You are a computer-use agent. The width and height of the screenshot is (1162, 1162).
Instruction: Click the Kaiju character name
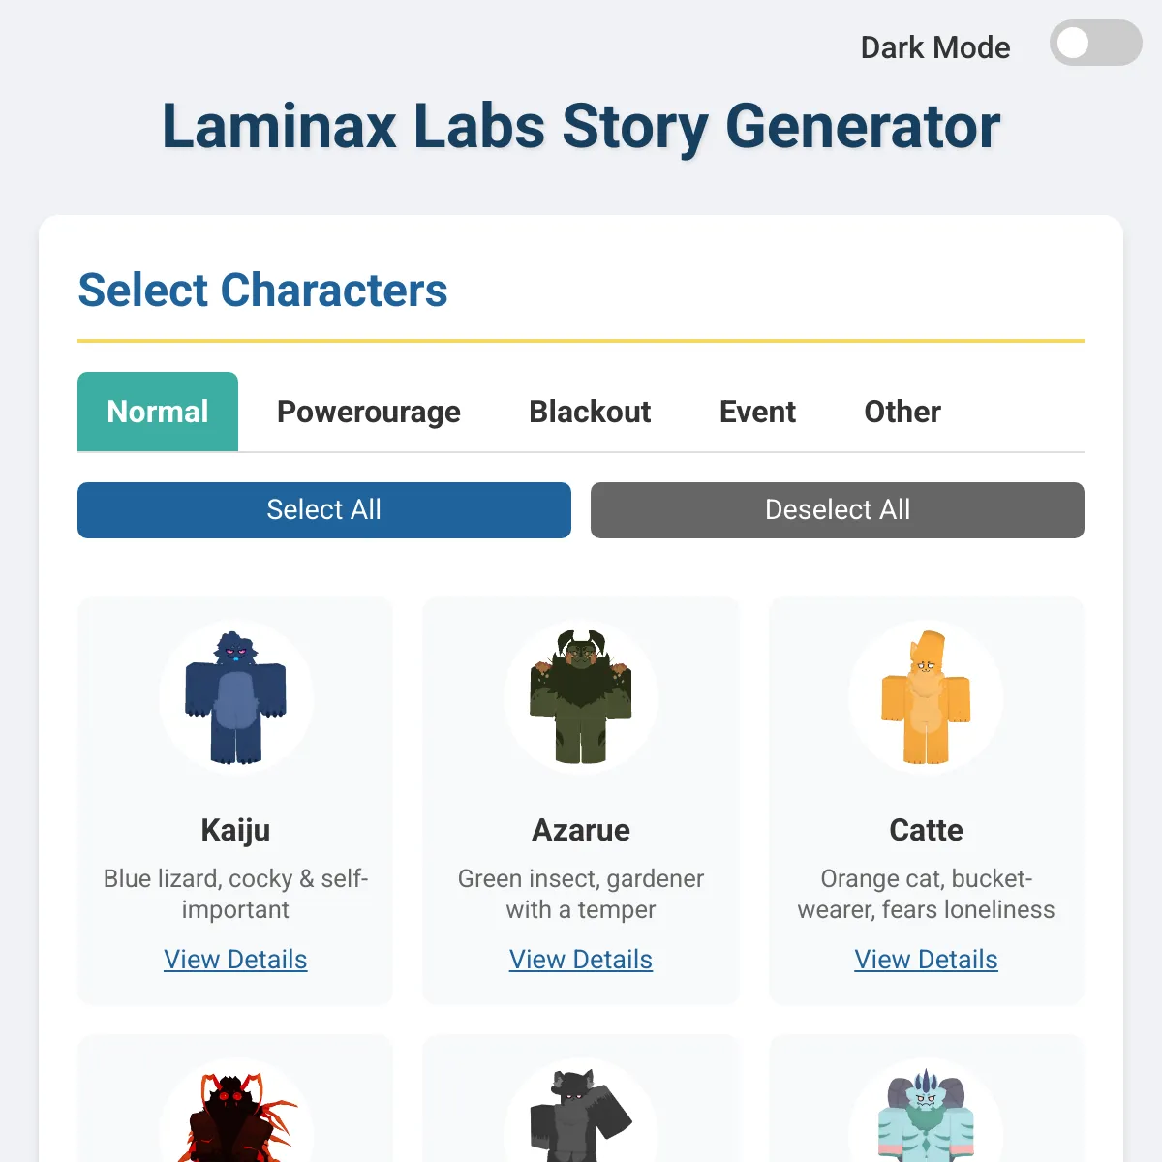coord(235,830)
